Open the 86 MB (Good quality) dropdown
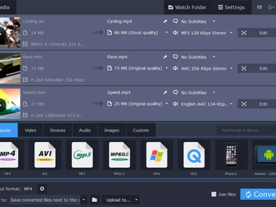276x207 pixels. pos(167,32)
